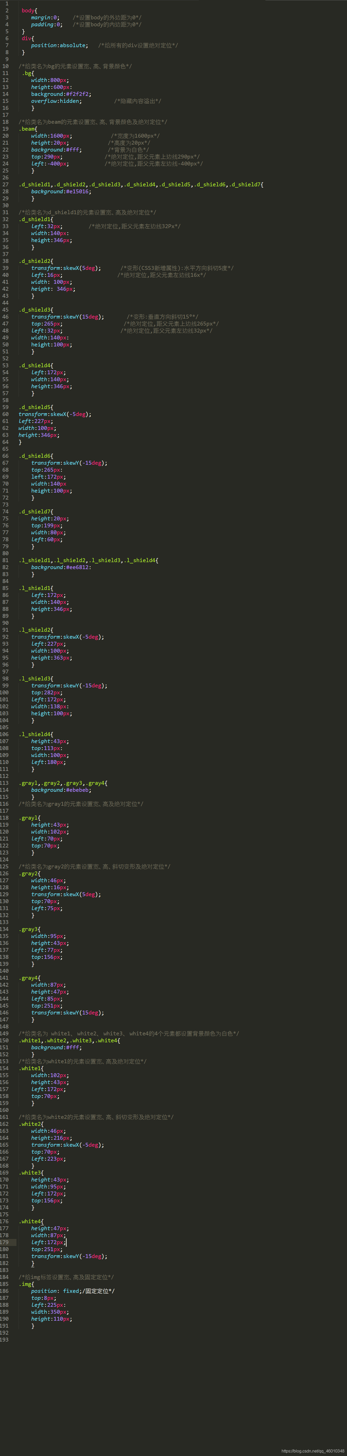347x1456 pixels.
Task: Click the '.d_shield3{' selector line
Action: pyautogui.click(x=36, y=310)
